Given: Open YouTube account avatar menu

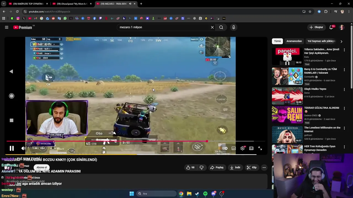Looking at the screenshot, I should click(342, 27).
